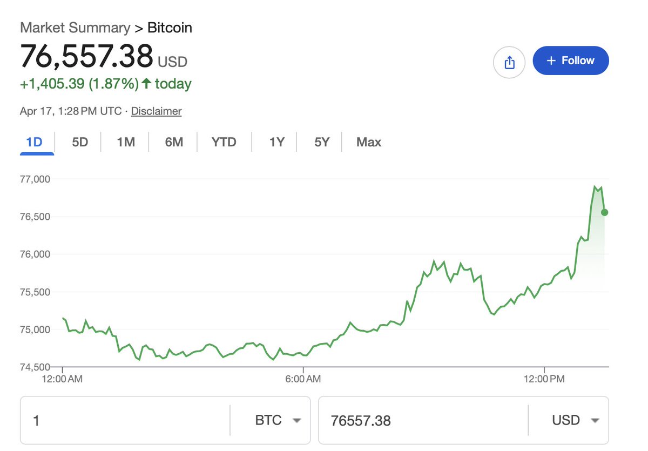Image resolution: width=648 pixels, height=451 pixels.
Task: Click the current price dot on chart
Action: pos(604,212)
